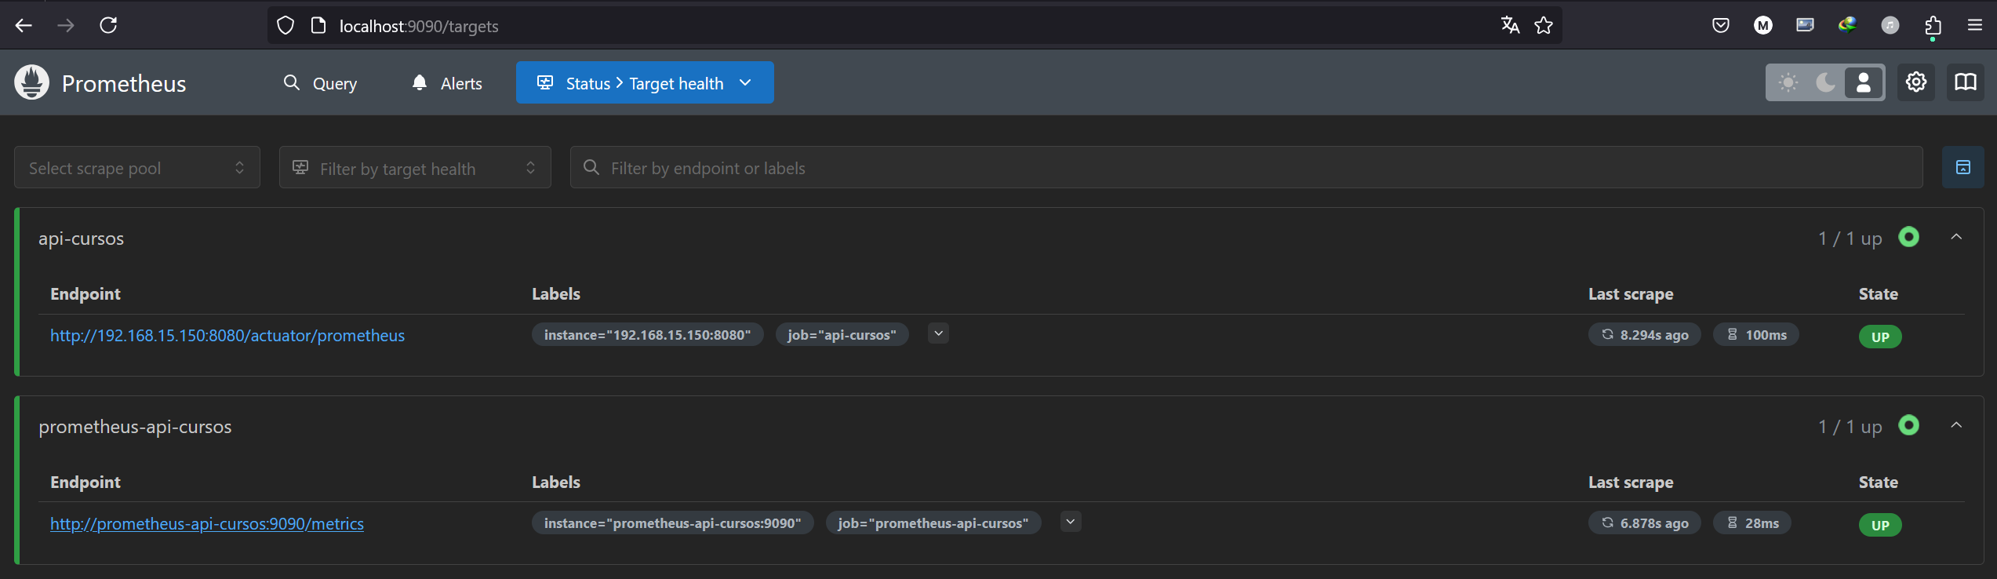Open the site shield tracking protection icon
Image resolution: width=1997 pixels, height=579 pixels.
pos(286,26)
